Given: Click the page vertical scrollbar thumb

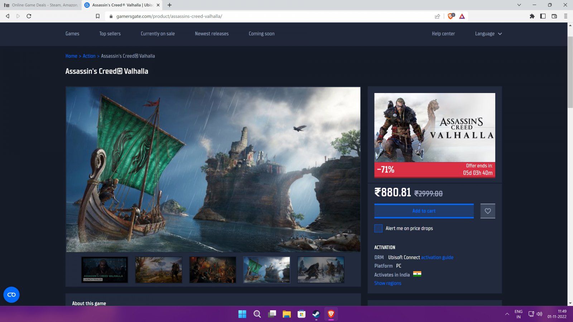Looking at the screenshot, I should 570,72.
